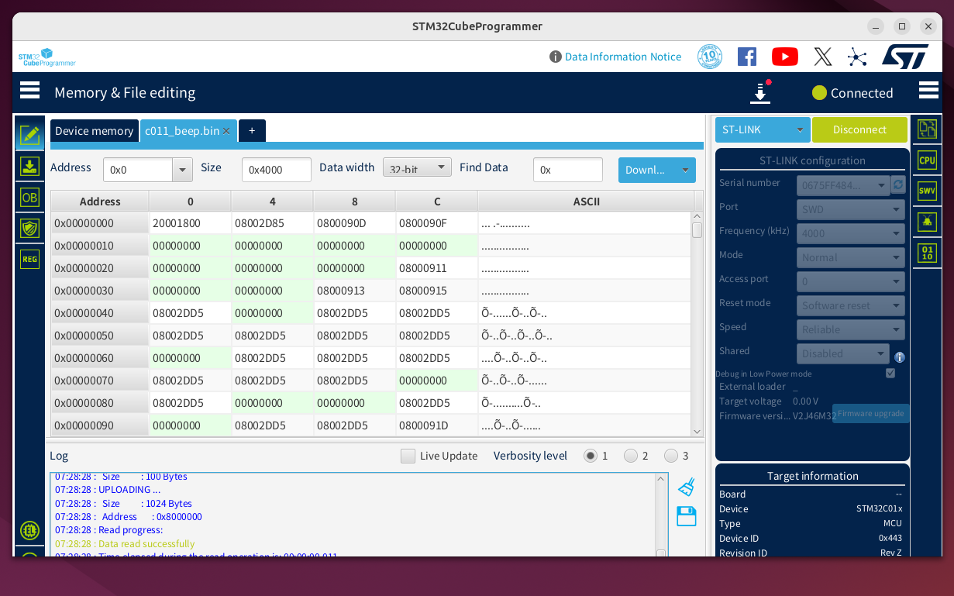Viewport: 954px width, 596px height.
Task: Save the log using the disk icon
Action: 685,516
